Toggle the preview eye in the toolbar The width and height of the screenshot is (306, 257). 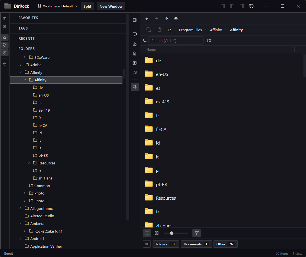coord(176,18)
